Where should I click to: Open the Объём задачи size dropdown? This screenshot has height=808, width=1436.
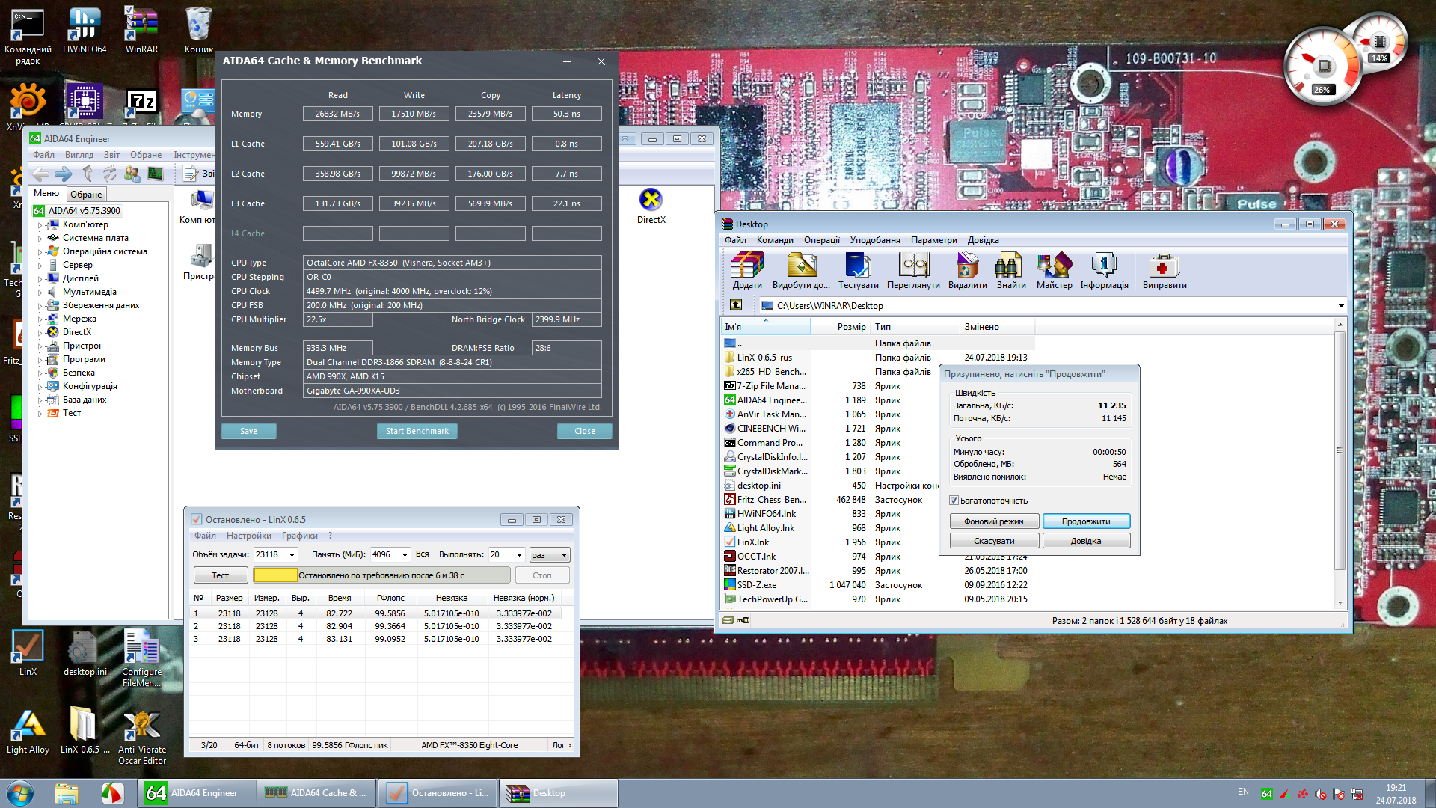(292, 555)
